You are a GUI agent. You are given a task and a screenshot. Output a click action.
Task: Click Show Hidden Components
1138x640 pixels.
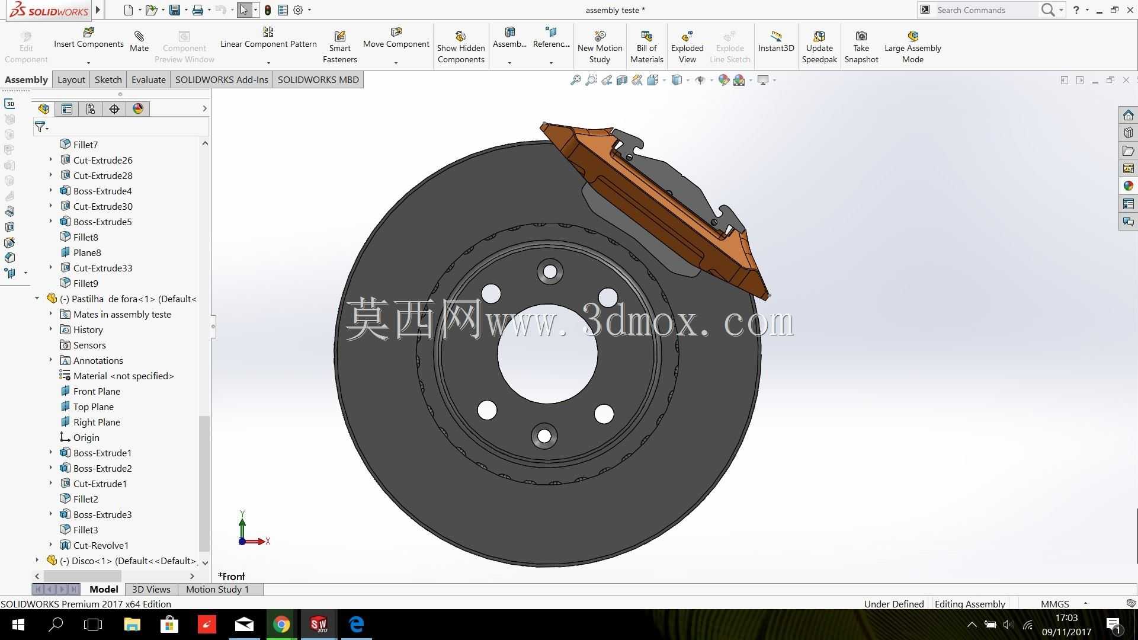pos(461,47)
